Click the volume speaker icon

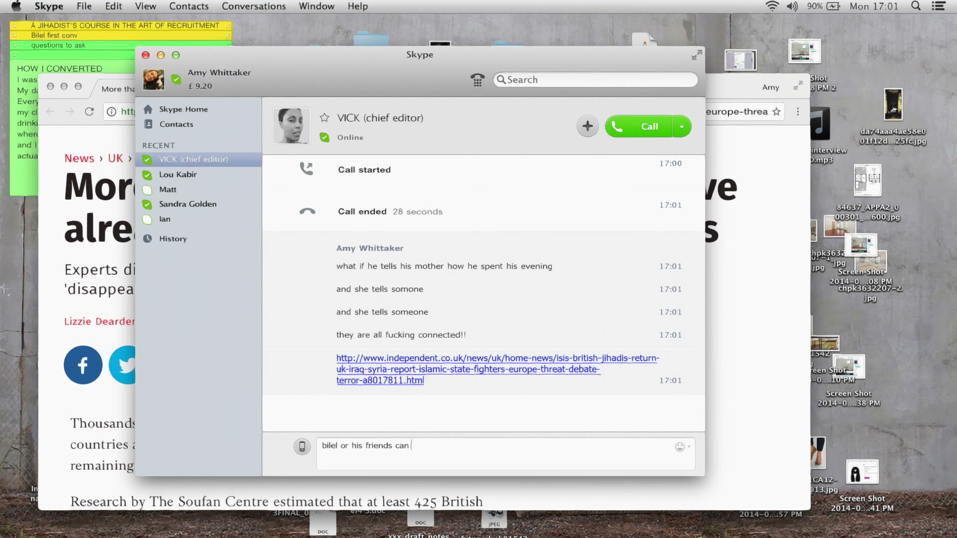[x=792, y=6]
